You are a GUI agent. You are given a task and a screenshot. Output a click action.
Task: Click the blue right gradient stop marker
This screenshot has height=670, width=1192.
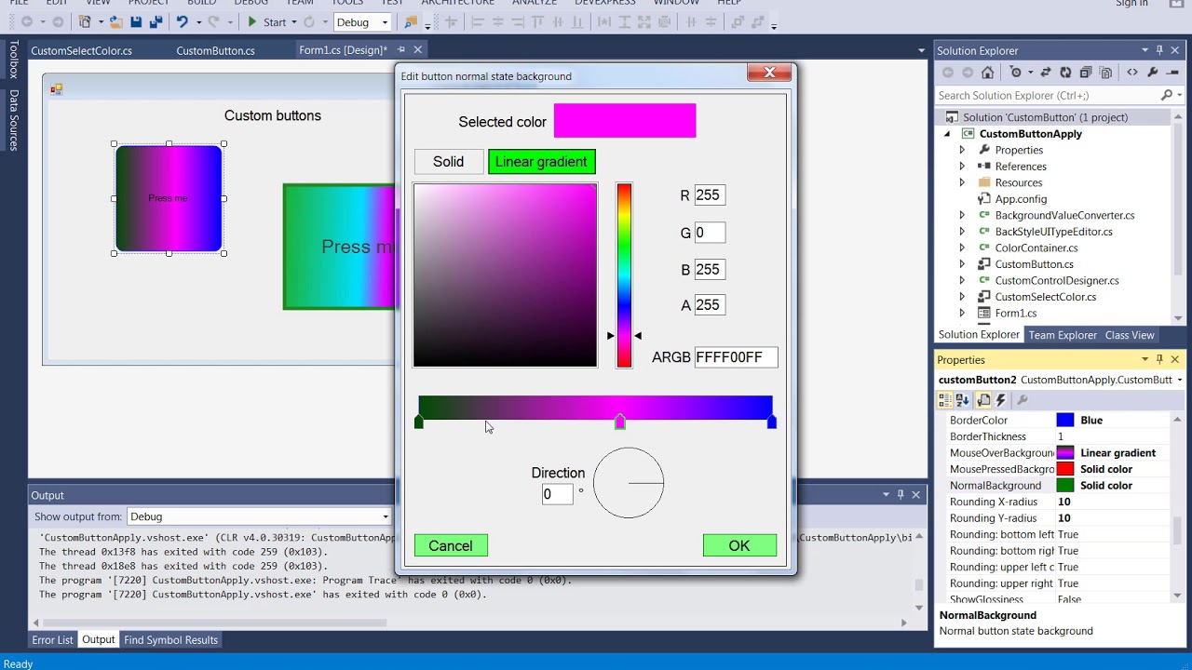coord(772,422)
